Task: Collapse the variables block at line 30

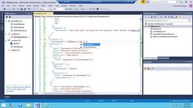Action: (x=46, y=39)
